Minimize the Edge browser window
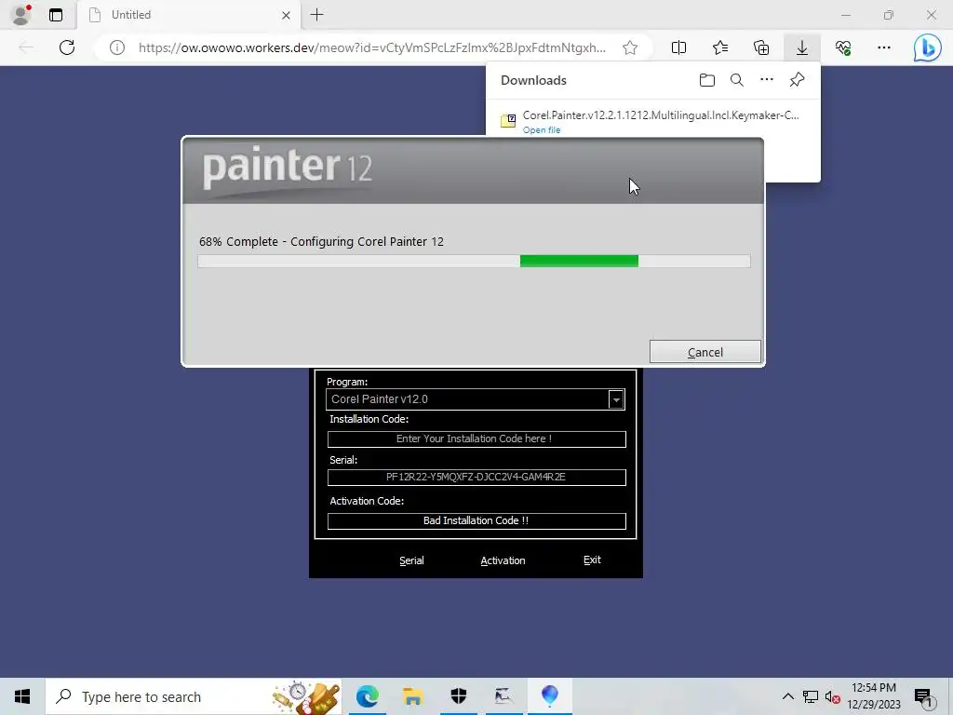953x715 pixels. (x=845, y=15)
